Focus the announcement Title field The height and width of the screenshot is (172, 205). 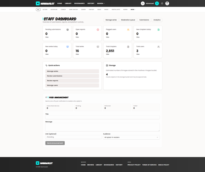click(x=102, y=117)
